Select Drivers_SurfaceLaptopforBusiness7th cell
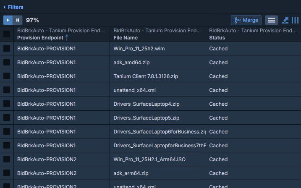Screen dimensions: 301x188 (x=160, y=146)
